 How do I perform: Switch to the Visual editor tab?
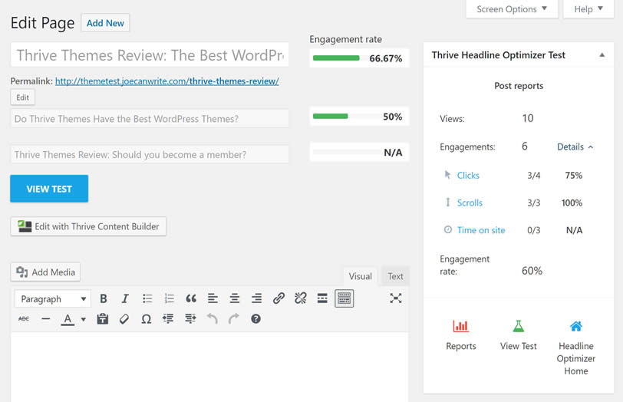(361, 276)
